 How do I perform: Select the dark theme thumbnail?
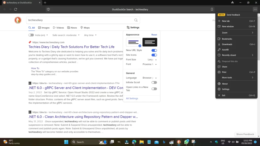click(x=150, y=42)
